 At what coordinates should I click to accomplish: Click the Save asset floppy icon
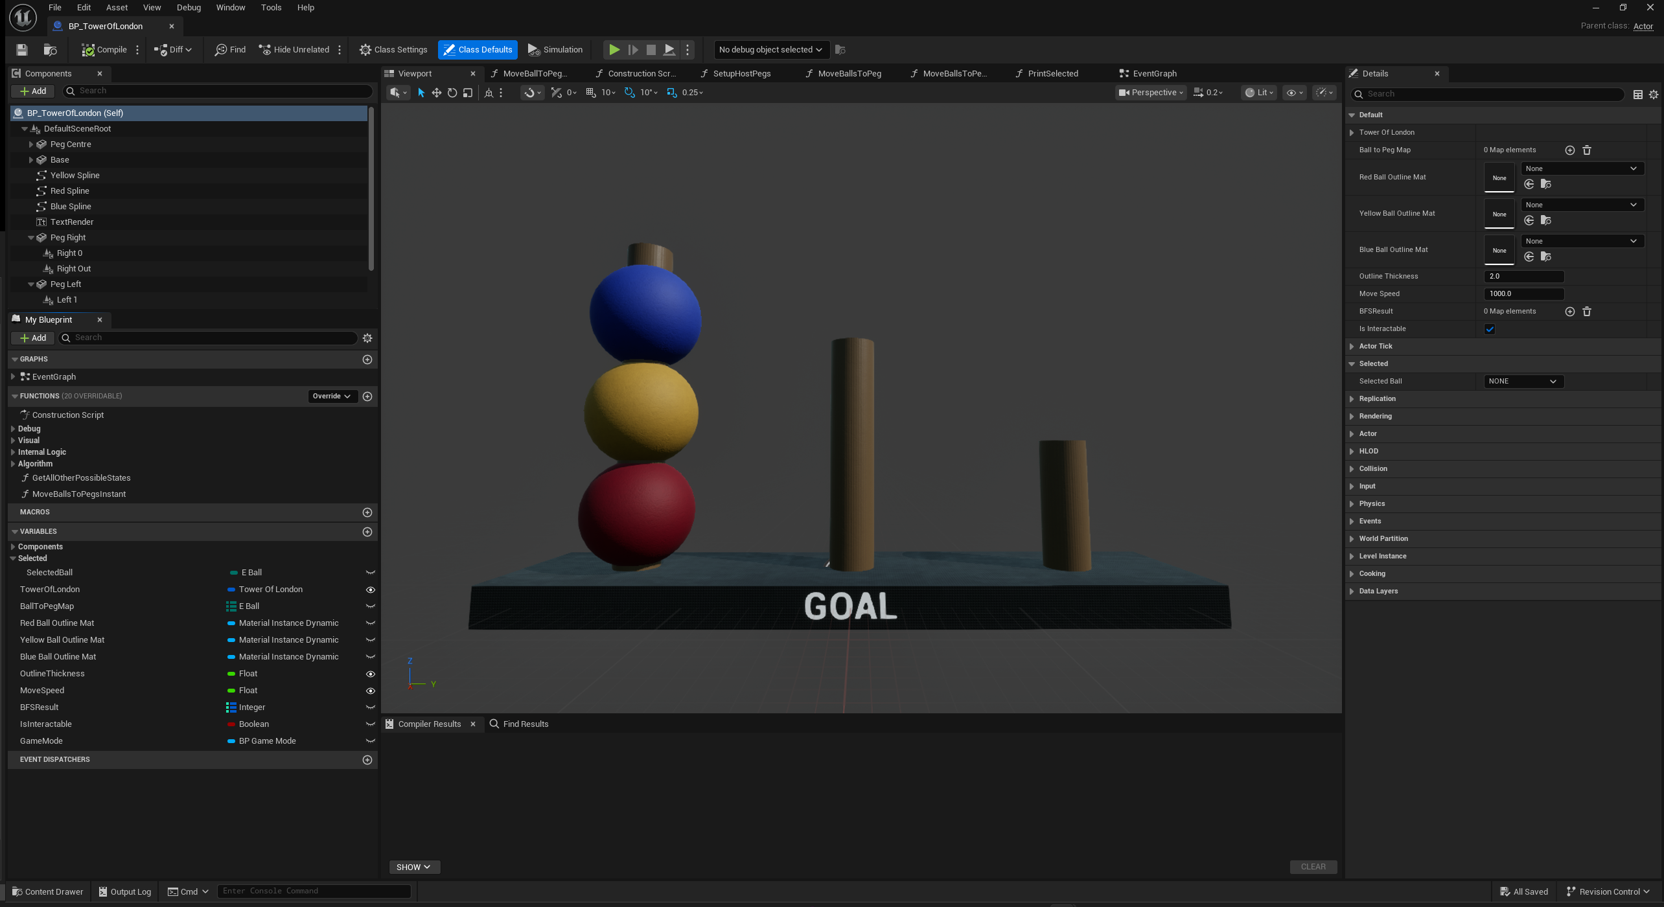coord(22,50)
